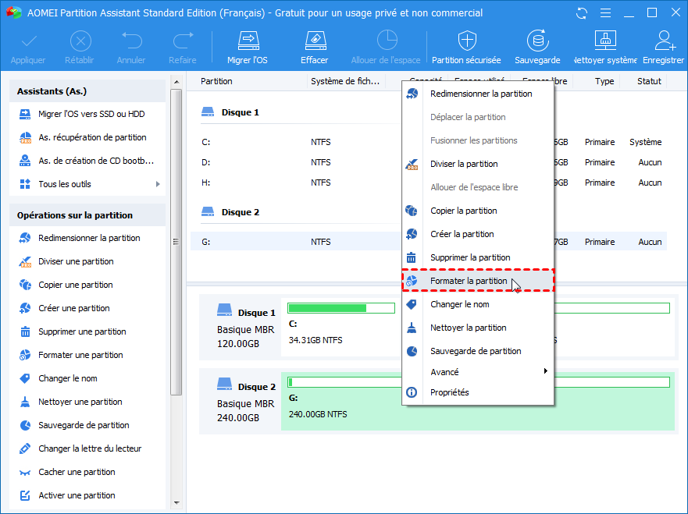This screenshot has width=688, height=514.
Task: Click the sidebar scroll-up arrow
Action: pos(176,82)
